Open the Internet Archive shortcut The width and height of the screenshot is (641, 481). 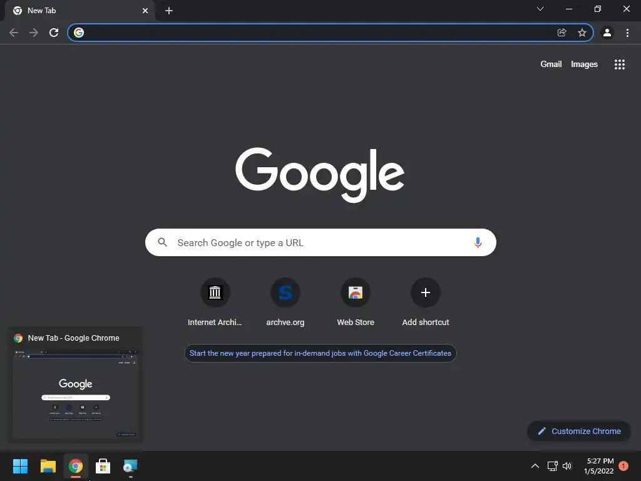tap(215, 303)
